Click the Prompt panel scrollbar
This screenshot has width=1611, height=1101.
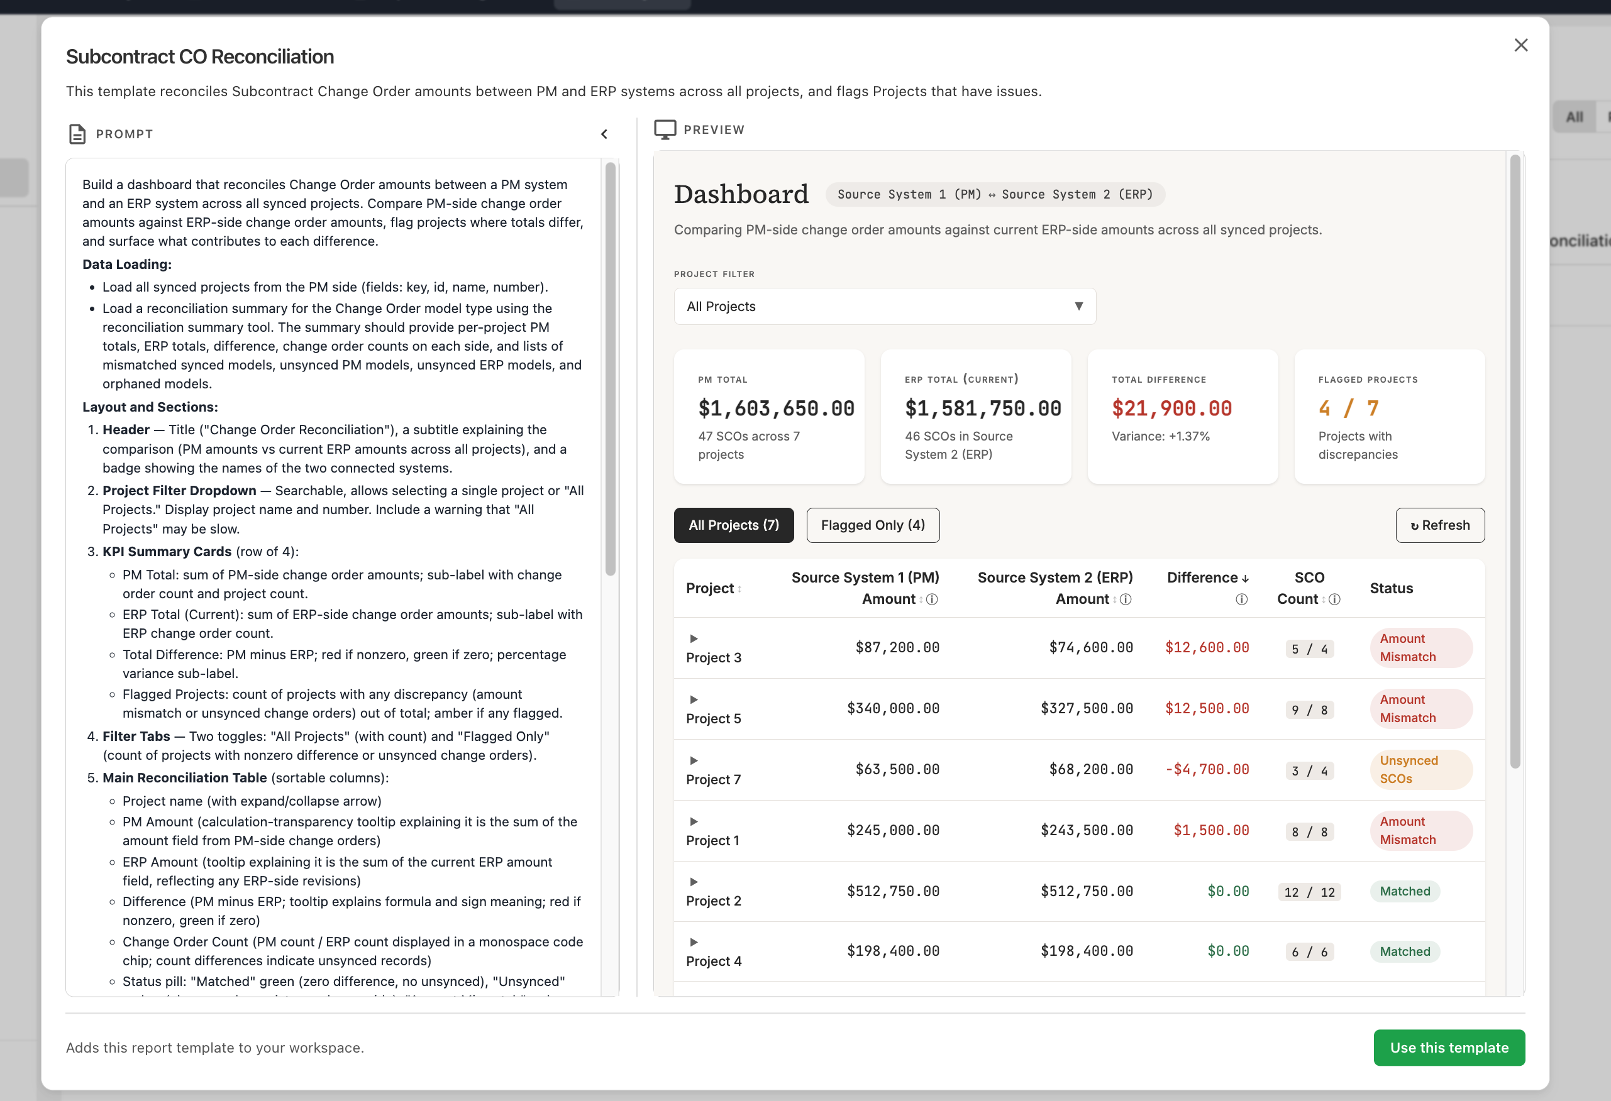pos(610,369)
